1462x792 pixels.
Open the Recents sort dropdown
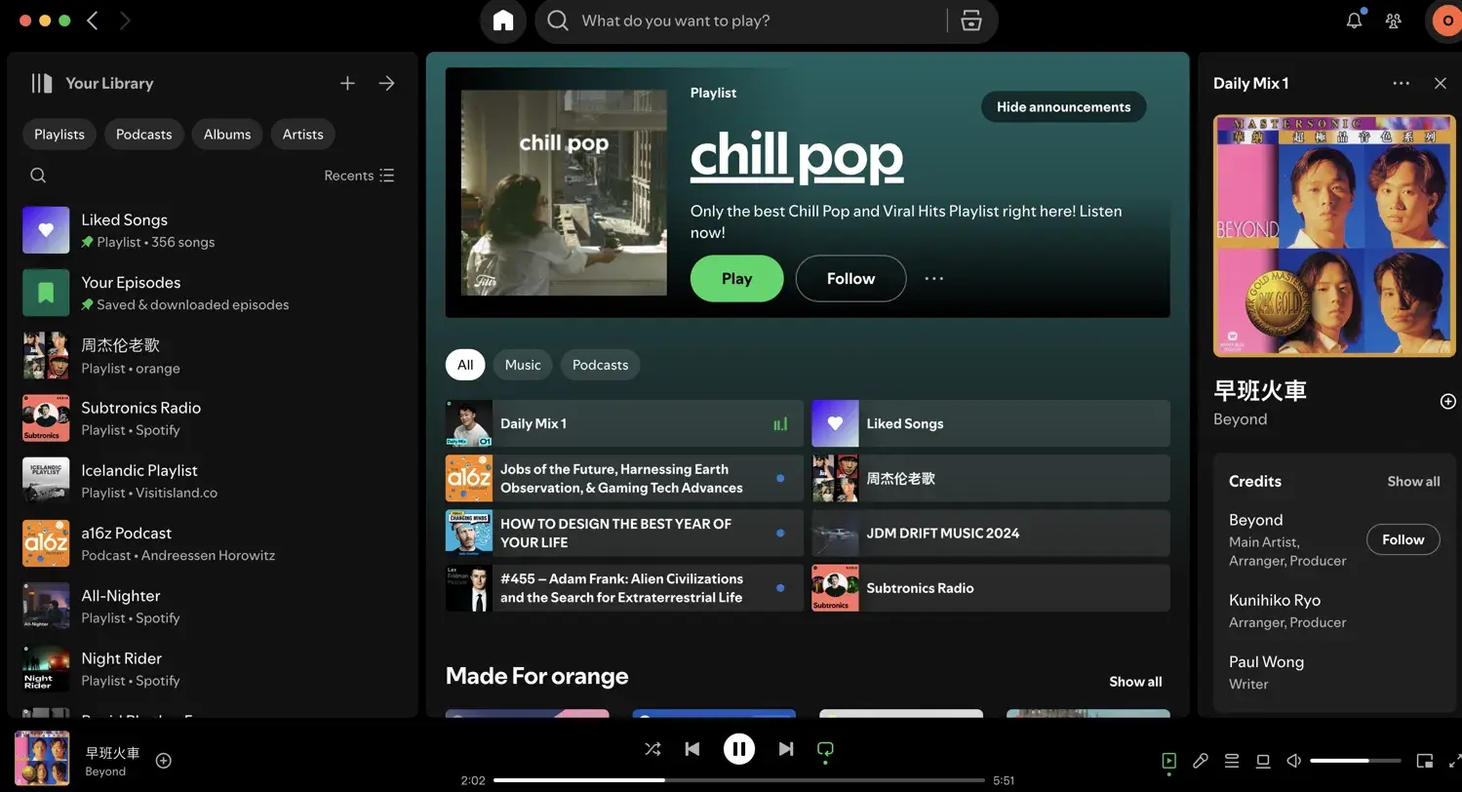point(359,176)
